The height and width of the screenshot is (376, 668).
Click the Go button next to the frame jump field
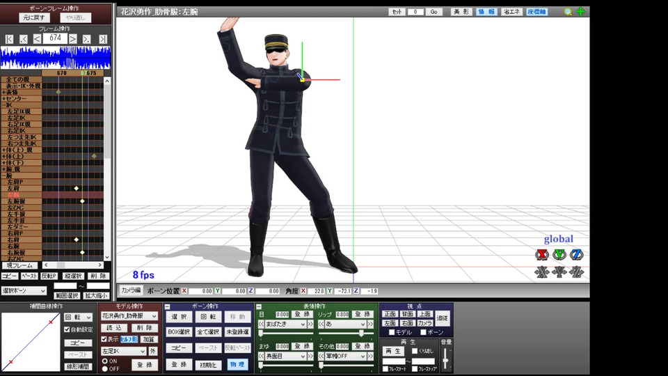tap(434, 12)
